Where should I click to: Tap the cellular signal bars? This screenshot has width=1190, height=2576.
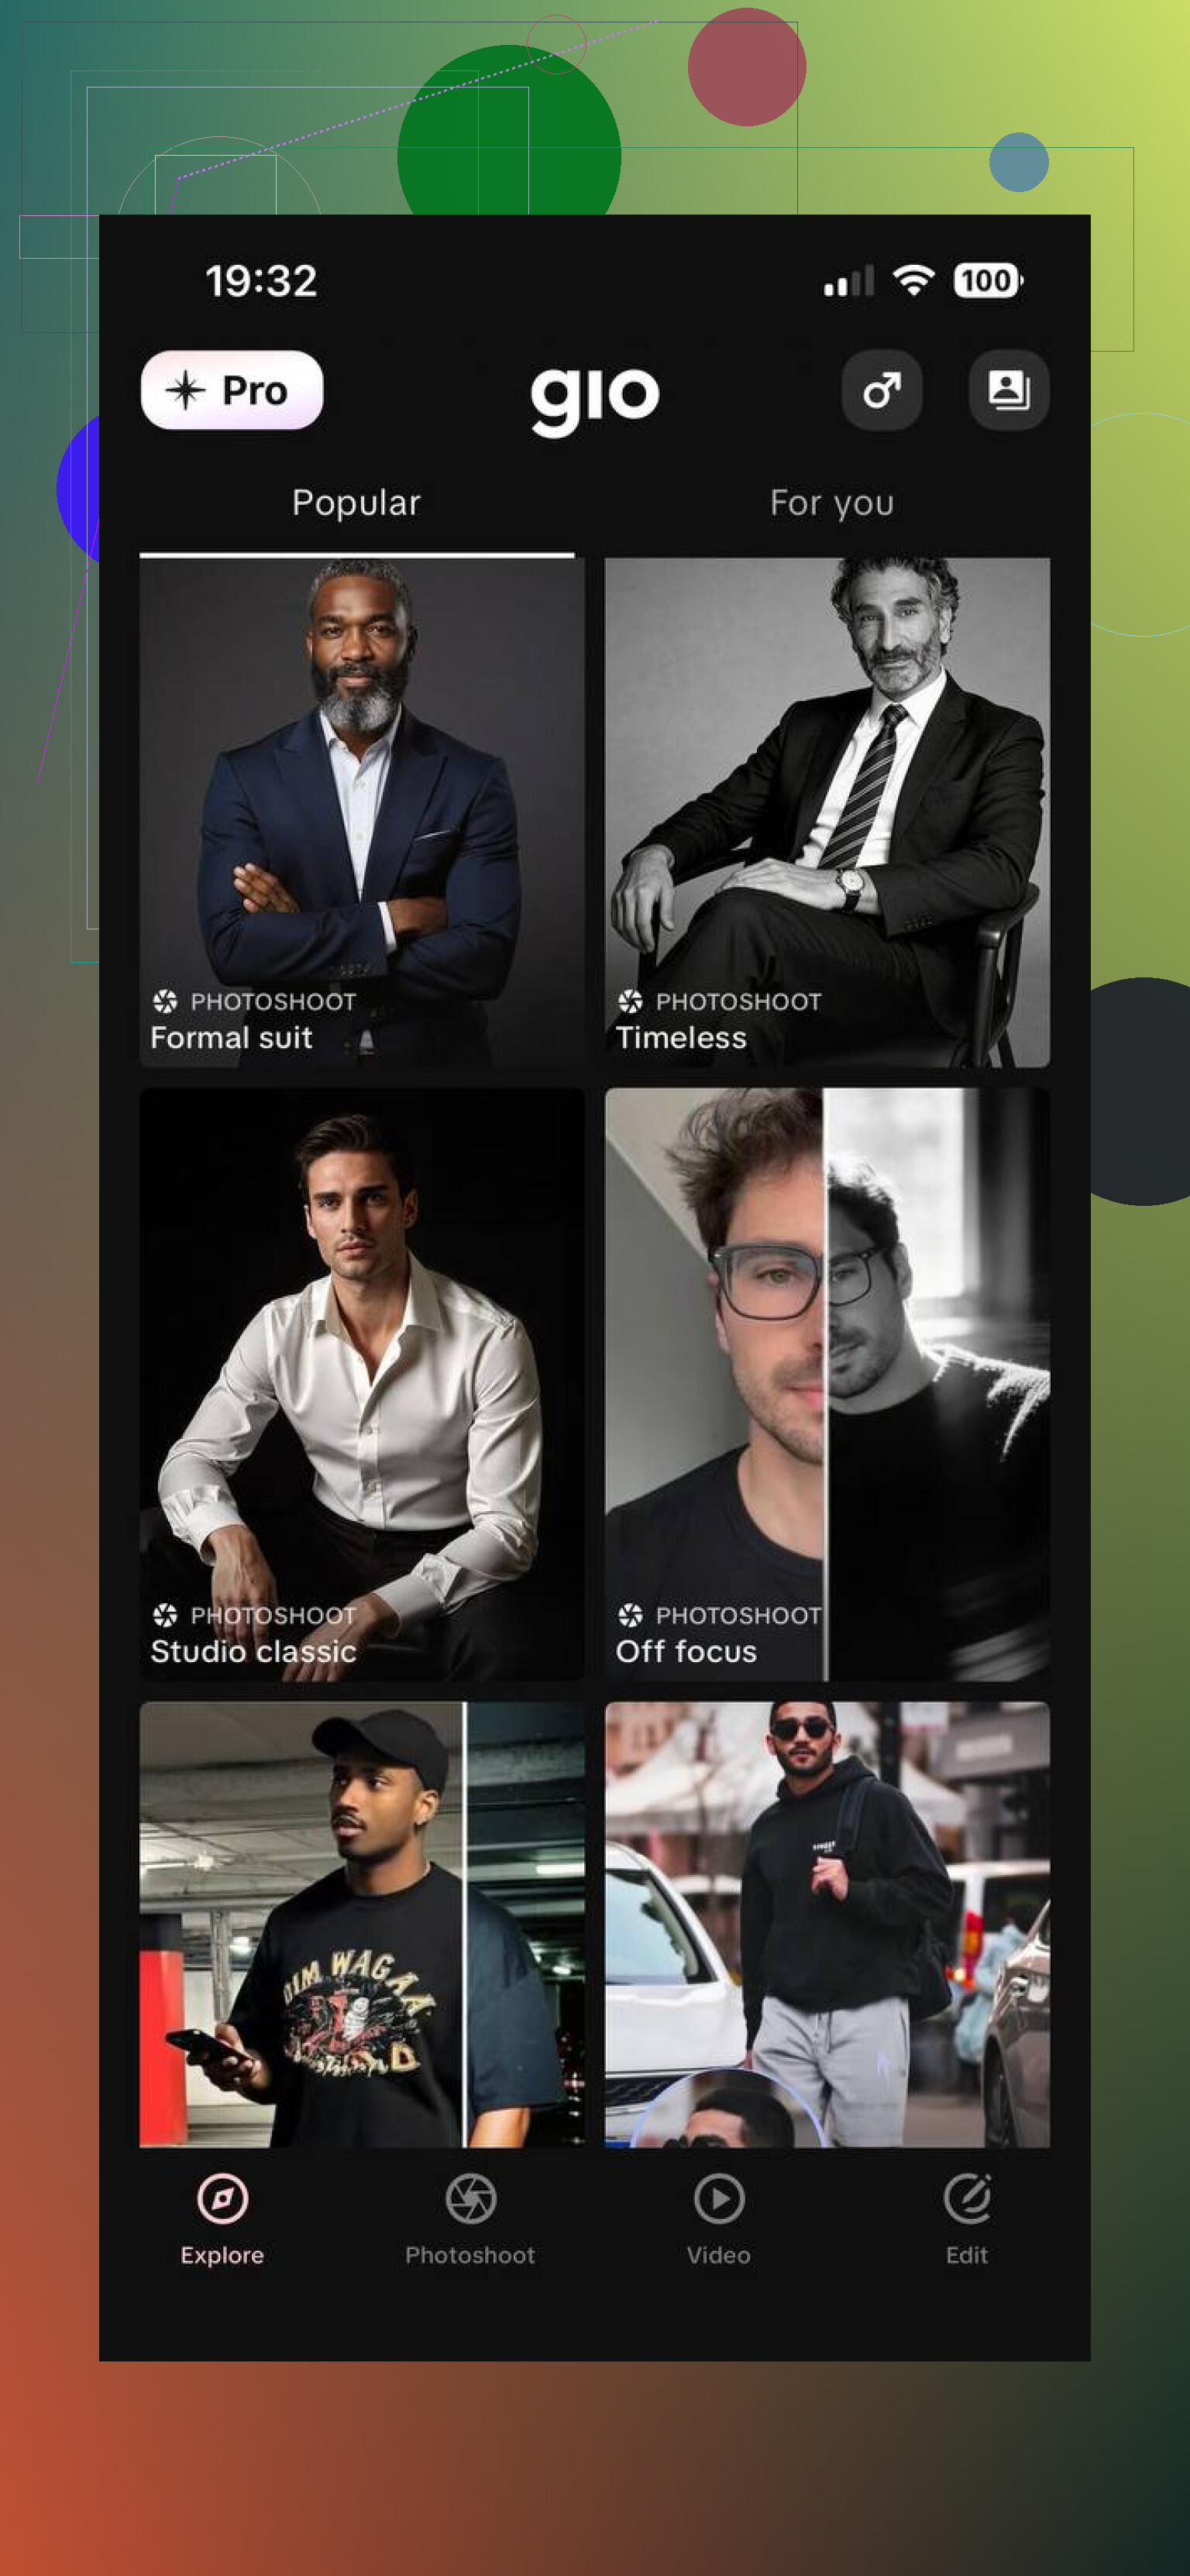click(848, 281)
